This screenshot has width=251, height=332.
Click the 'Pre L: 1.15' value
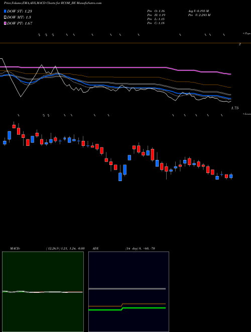click(156, 19)
